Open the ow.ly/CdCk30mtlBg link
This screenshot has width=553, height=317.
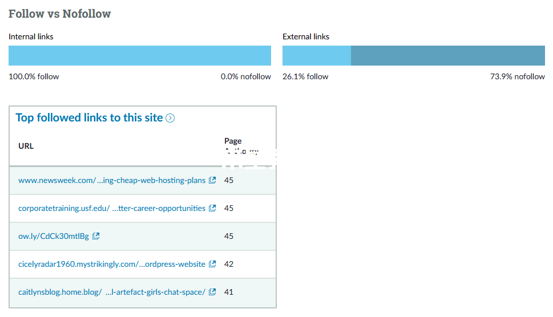54,237
